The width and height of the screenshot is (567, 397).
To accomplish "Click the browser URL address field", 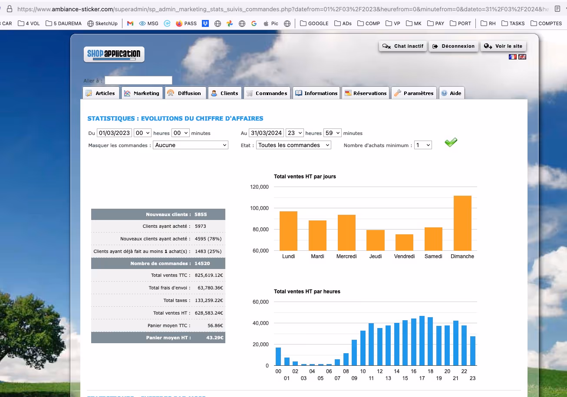I will [x=283, y=9].
